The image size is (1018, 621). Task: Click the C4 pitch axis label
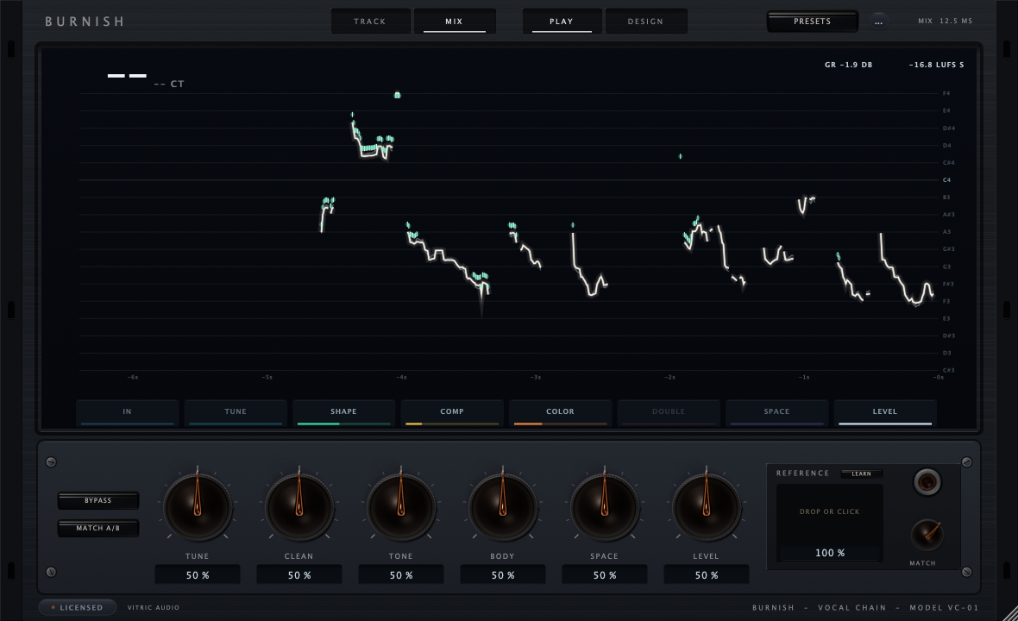(946, 179)
